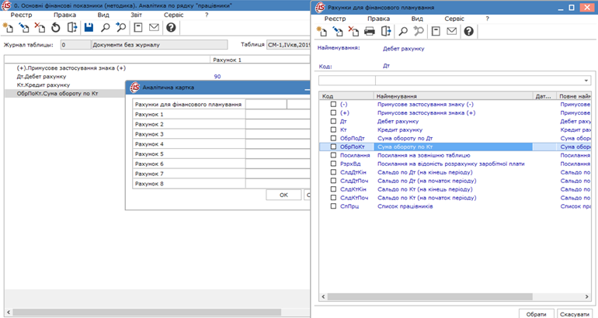Click the horizontal scrollbar in the left window
This screenshot has width=598, height=318.
[147, 313]
